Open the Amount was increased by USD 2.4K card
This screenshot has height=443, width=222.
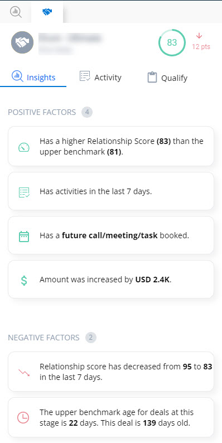coord(111,280)
